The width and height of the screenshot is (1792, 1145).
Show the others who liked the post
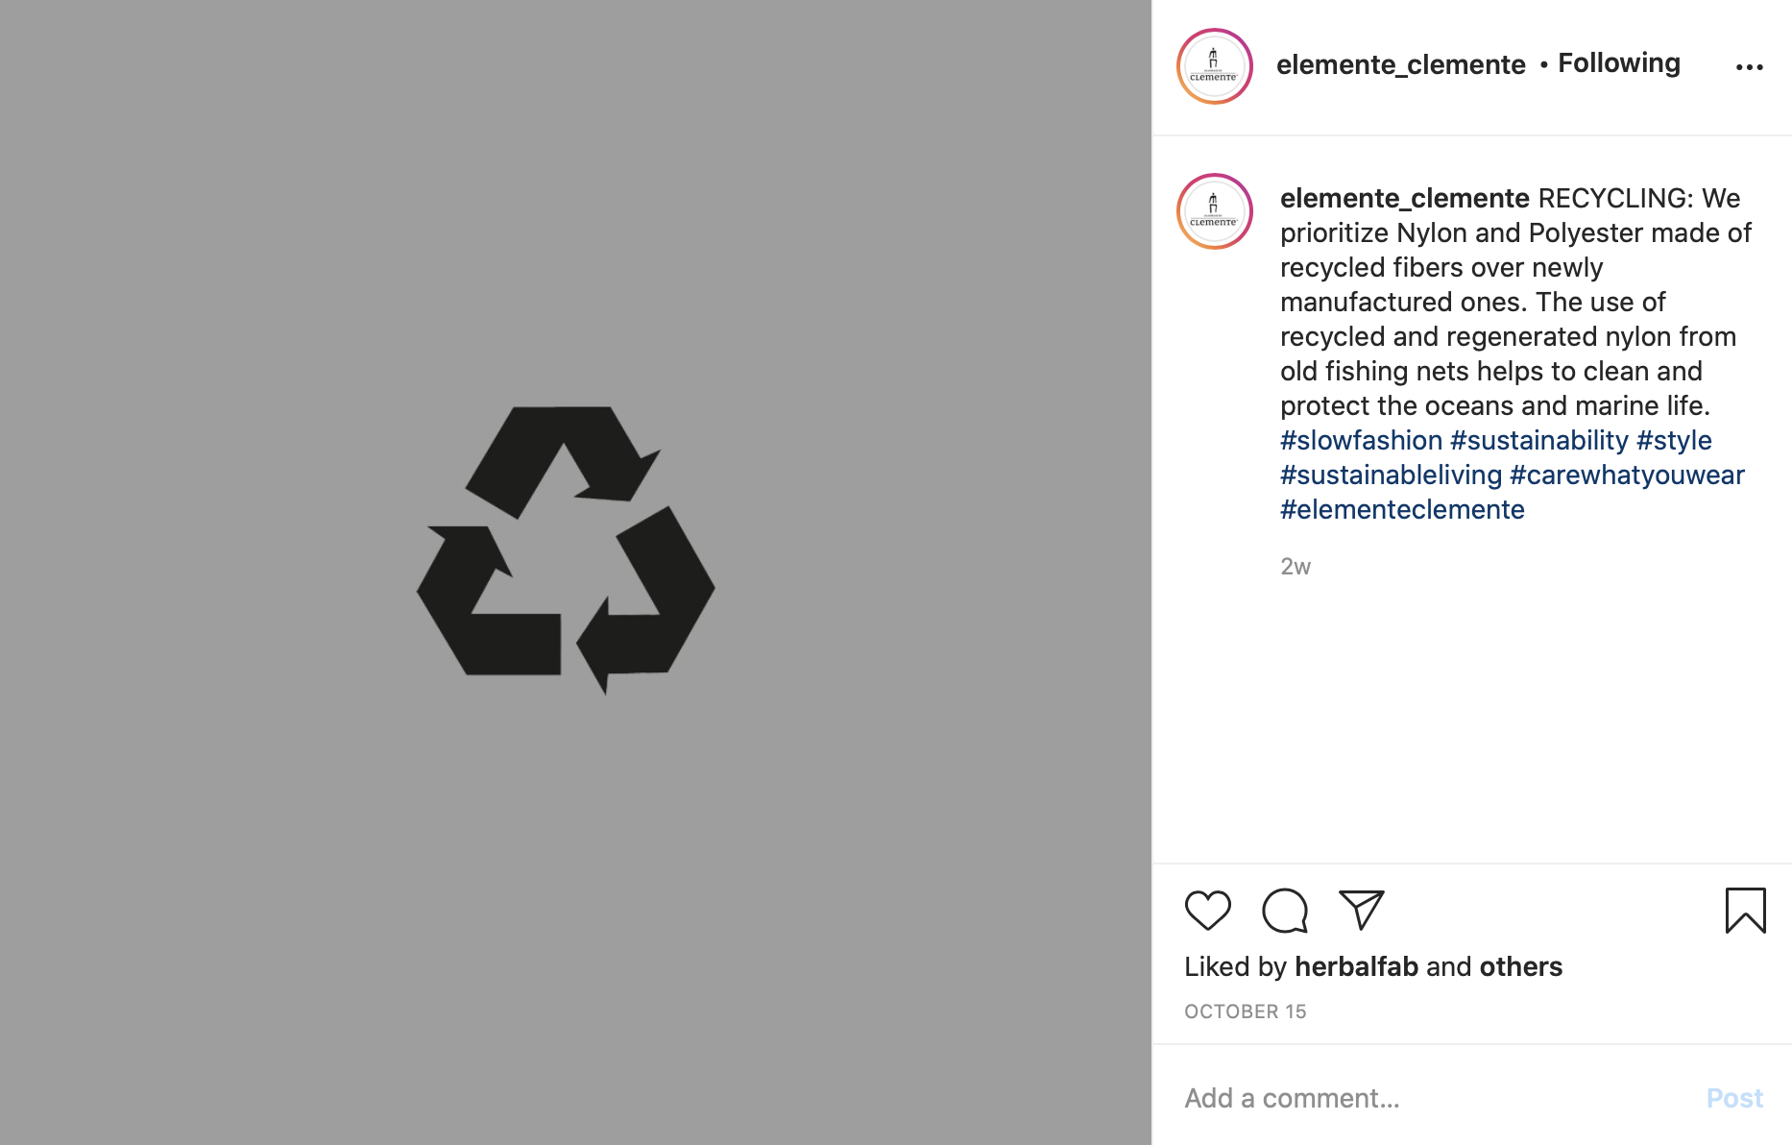click(1521, 966)
